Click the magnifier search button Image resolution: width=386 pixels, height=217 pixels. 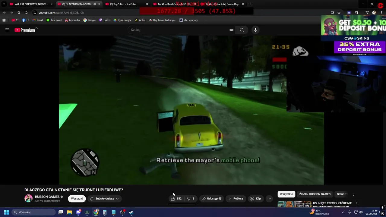(242, 30)
